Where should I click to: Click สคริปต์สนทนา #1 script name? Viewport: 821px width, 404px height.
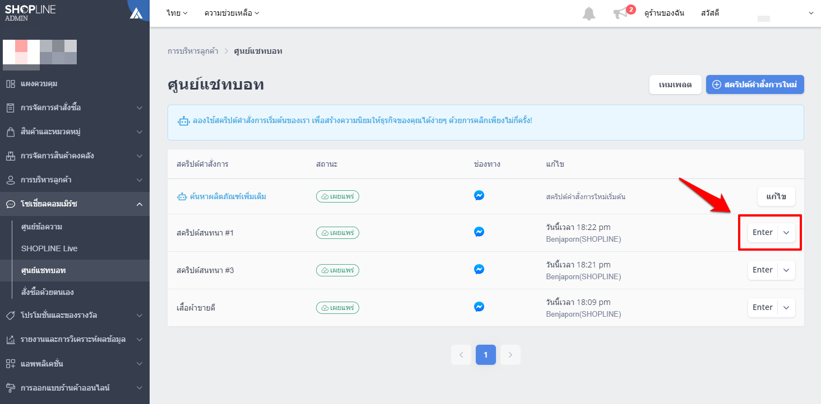click(205, 232)
